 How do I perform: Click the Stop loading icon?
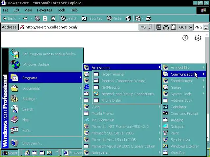(x=37, y=18)
